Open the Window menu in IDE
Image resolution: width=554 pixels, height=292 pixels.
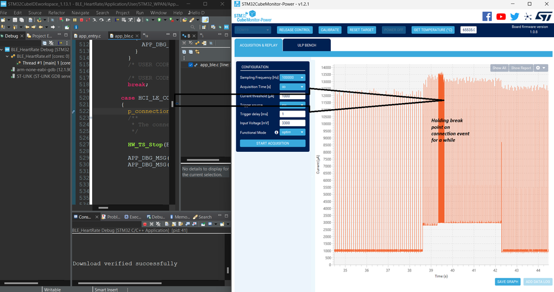click(x=158, y=13)
